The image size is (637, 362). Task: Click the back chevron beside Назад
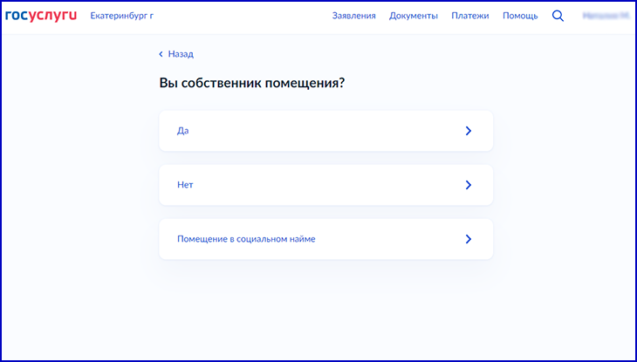pos(161,54)
